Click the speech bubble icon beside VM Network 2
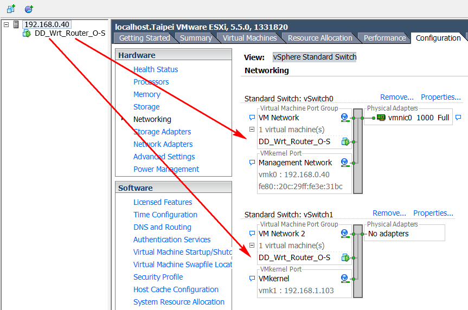This screenshot has width=468, height=310. point(252,234)
